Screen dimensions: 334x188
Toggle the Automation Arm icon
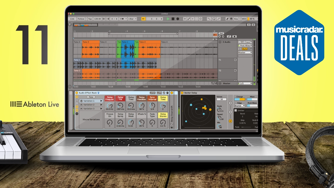(x=189, y=19)
